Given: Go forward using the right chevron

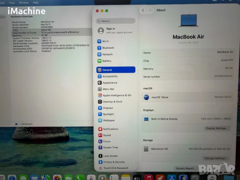Looking at the screenshot, I should click(x=150, y=10).
